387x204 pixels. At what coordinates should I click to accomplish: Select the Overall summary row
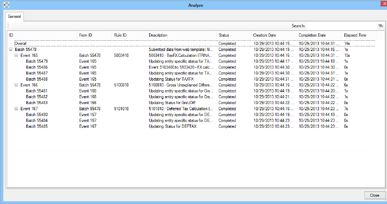coord(21,43)
